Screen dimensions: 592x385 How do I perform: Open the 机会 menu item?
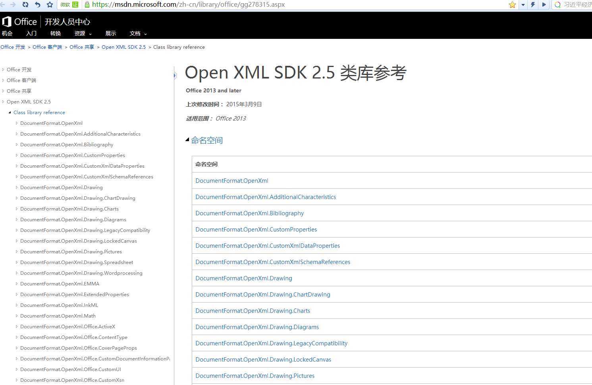[7, 33]
